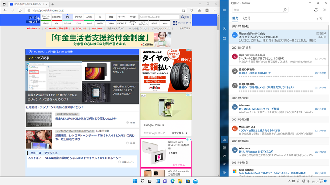Image resolution: width=330 pixels, height=185 pixels.
Task: Select the 優先 tab in Outlook
Action: pyautogui.click(x=235, y=18)
